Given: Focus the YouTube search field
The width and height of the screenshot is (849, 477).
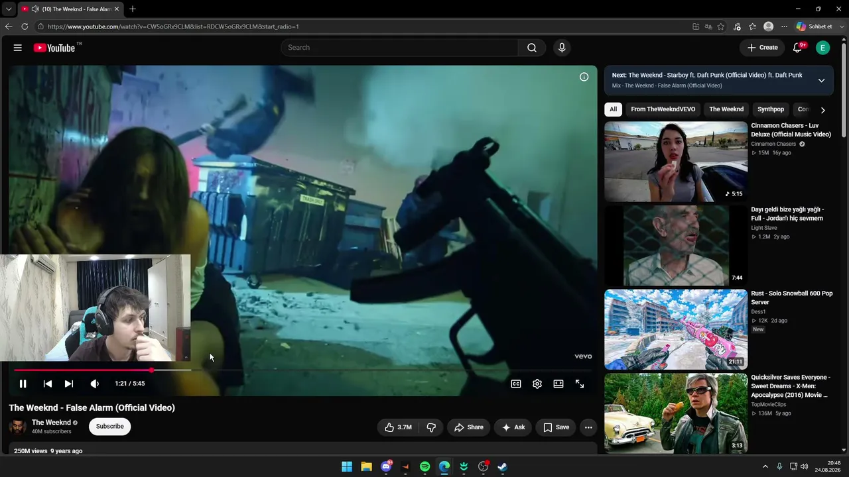Looking at the screenshot, I should point(399,48).
